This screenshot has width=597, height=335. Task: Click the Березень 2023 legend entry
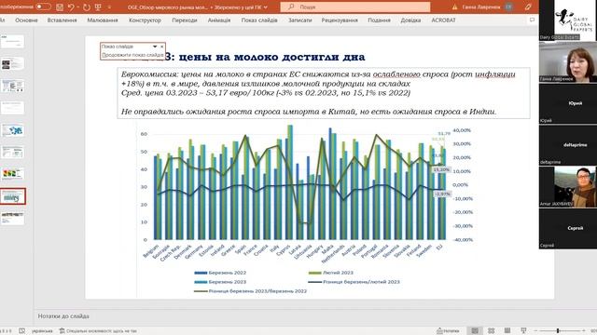(x=220, y=282)
